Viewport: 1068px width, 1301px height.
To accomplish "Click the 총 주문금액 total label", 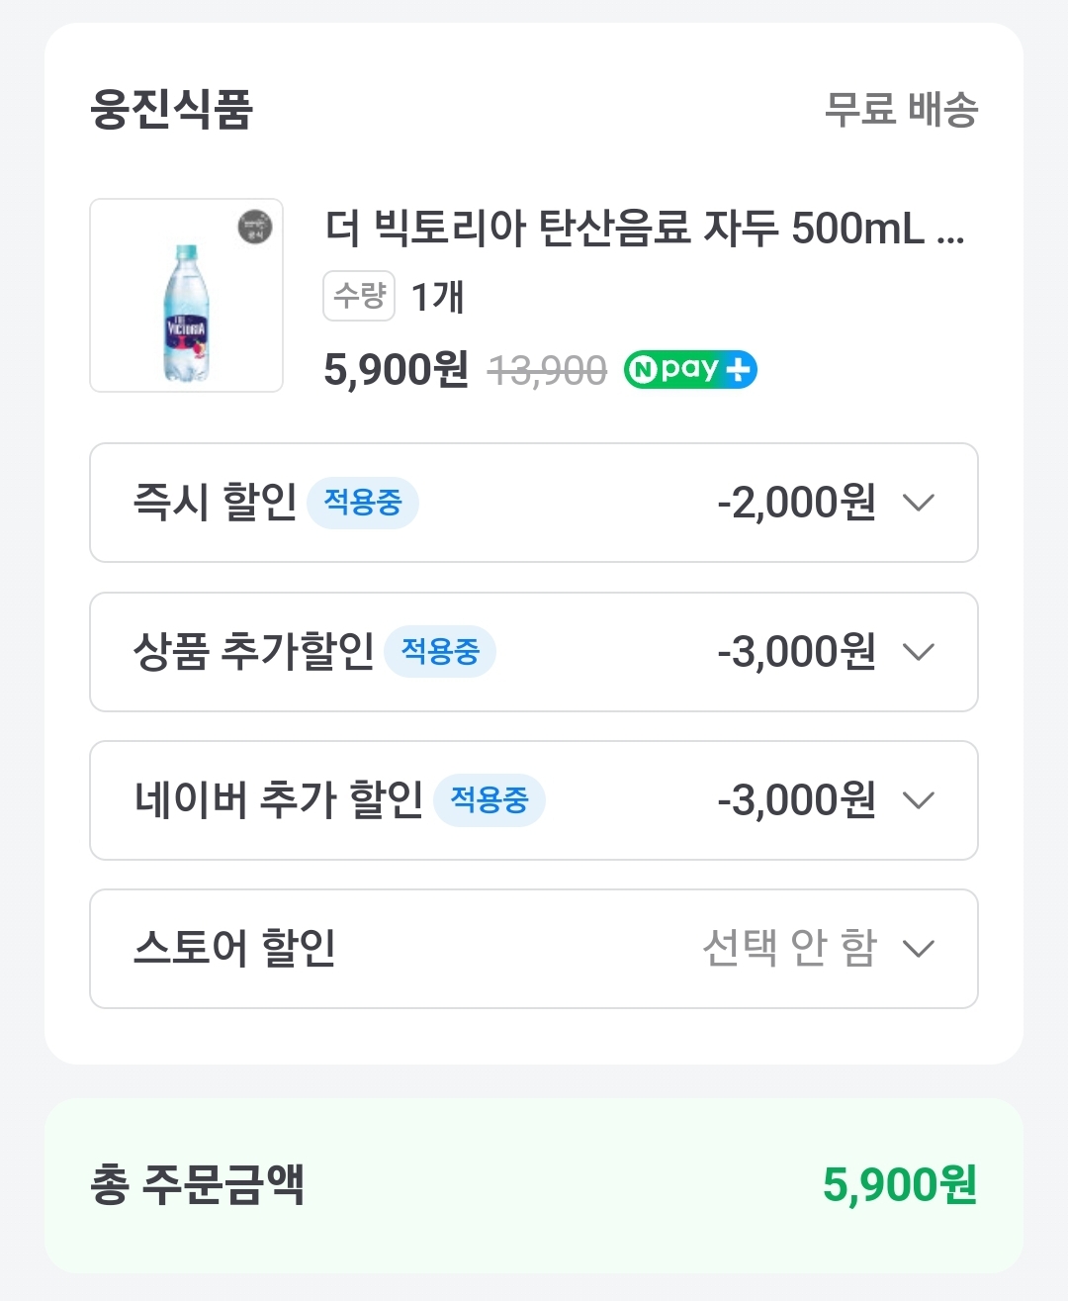I will pos(198,1184).
